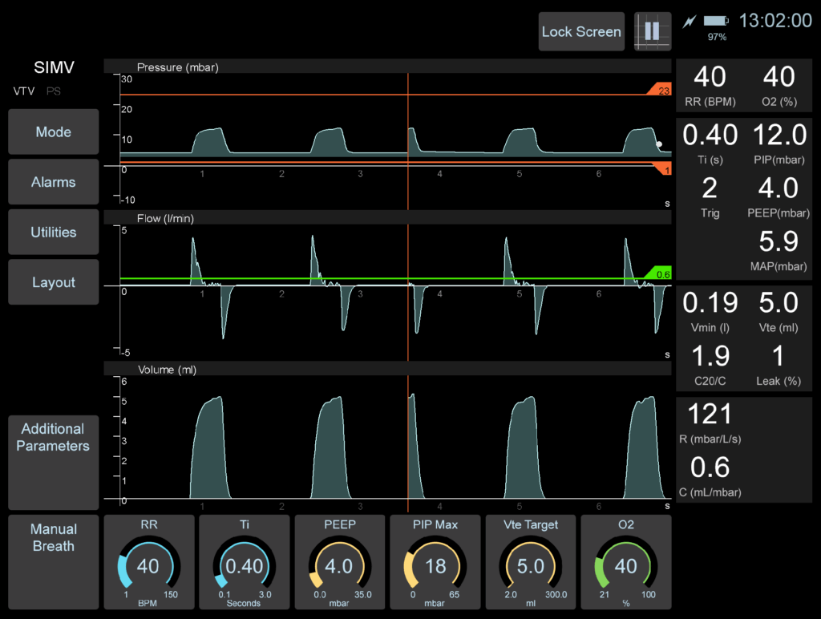Click the clock reading 13:02:00
The height and width of the screenshot is (619, 821).
click(x=775, y=21)
